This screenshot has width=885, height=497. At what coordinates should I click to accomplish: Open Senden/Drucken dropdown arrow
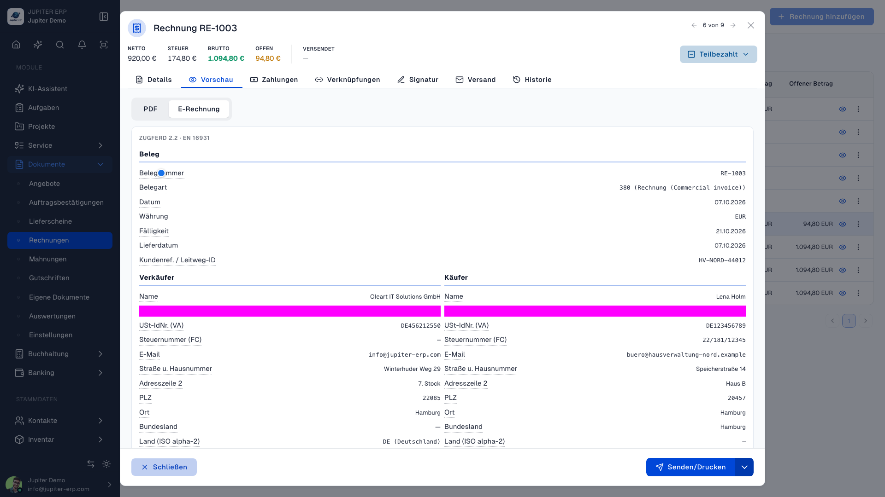pos(744,467)
